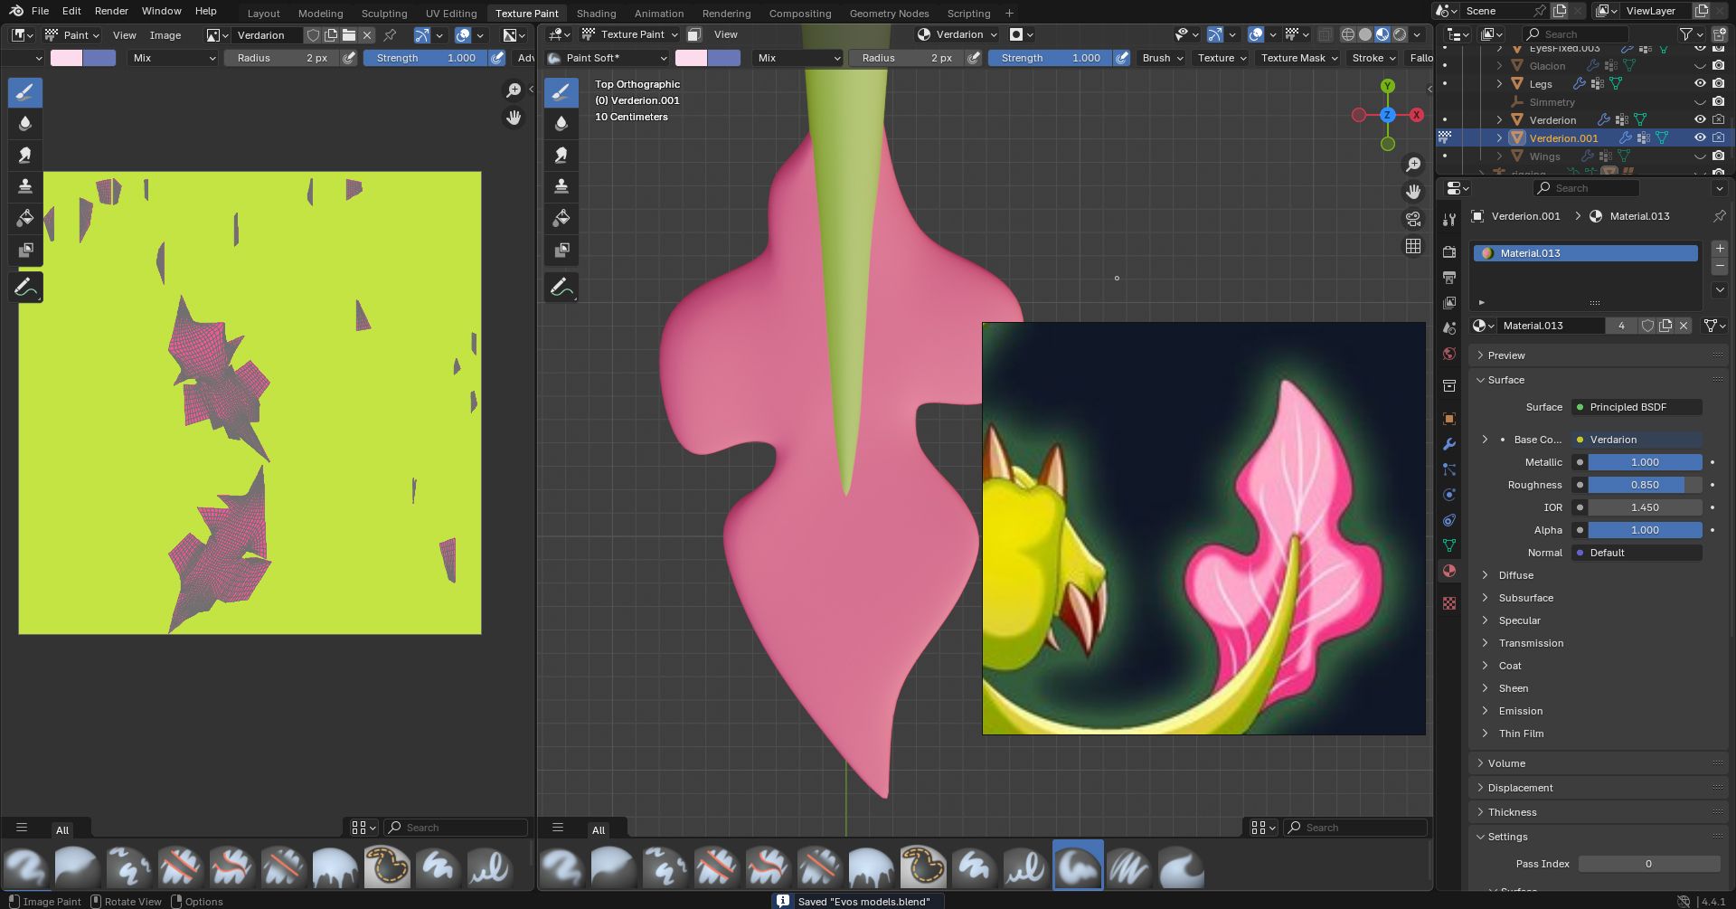Image resolution: width=1736 pixels, height=909 pixels.
Task: Remove the material slot with the minus button
Action: click(x=1720, y=266)
